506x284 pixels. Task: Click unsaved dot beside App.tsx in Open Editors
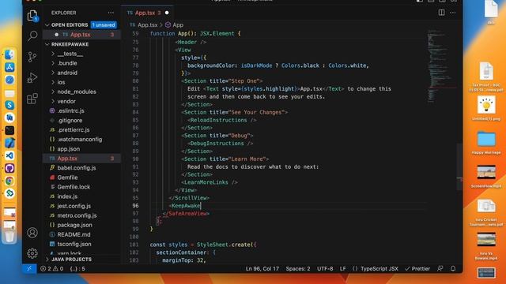[56, 35]
